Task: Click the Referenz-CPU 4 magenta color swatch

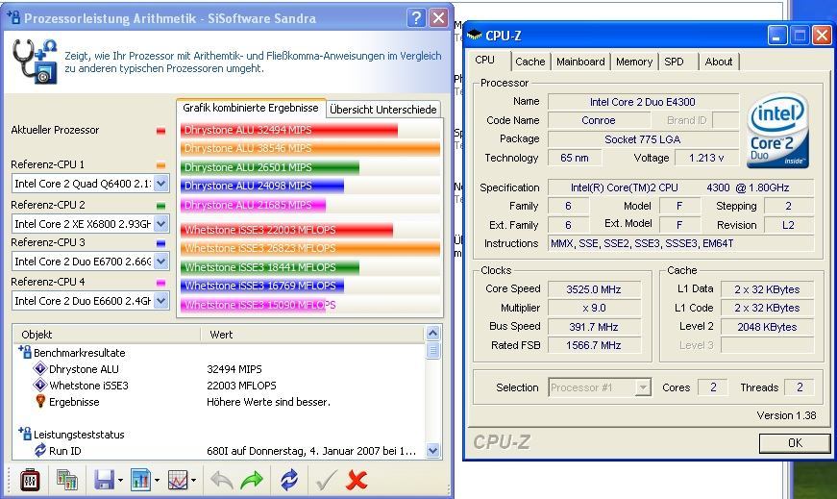Action: click(160, 283)
